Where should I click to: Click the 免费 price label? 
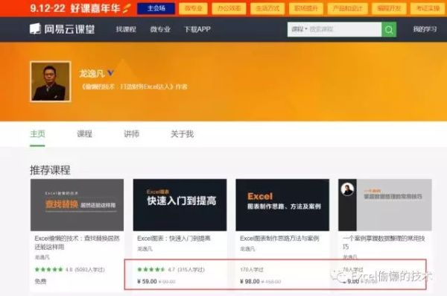[x=40, y=281]
